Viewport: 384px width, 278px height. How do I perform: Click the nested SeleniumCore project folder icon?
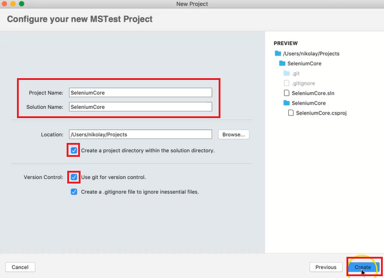(x=286, y=103)
